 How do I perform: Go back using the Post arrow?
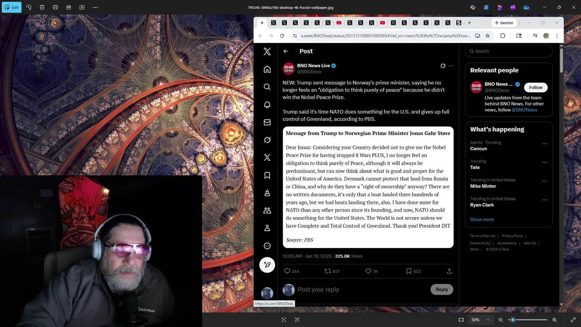[286, 51]
